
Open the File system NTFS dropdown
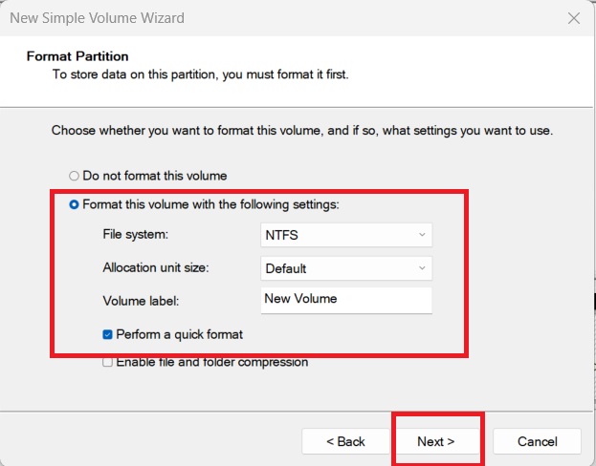click(345, 235)
